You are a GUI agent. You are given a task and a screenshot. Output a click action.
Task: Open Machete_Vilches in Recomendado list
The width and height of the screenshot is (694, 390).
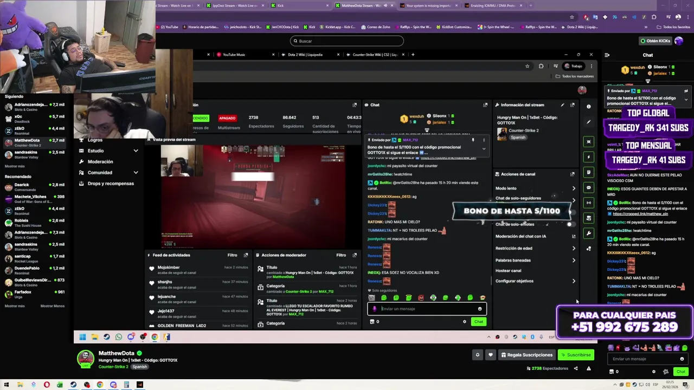pyautogui.click(x=35, y=199)
